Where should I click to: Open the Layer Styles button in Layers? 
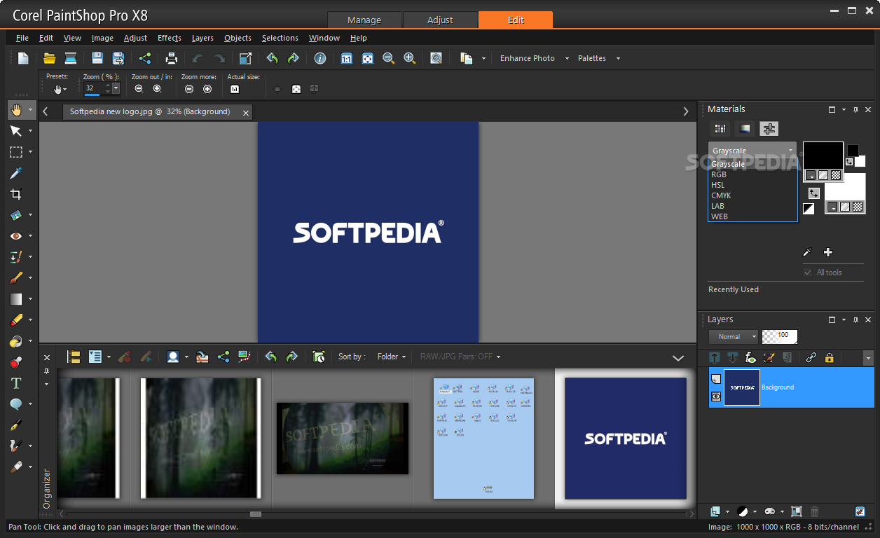(787, 357)
